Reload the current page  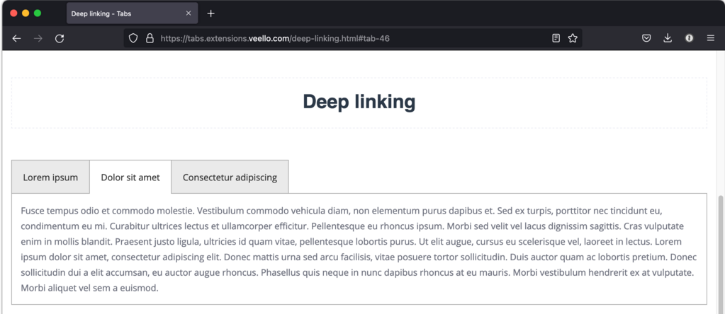point(60,38)
